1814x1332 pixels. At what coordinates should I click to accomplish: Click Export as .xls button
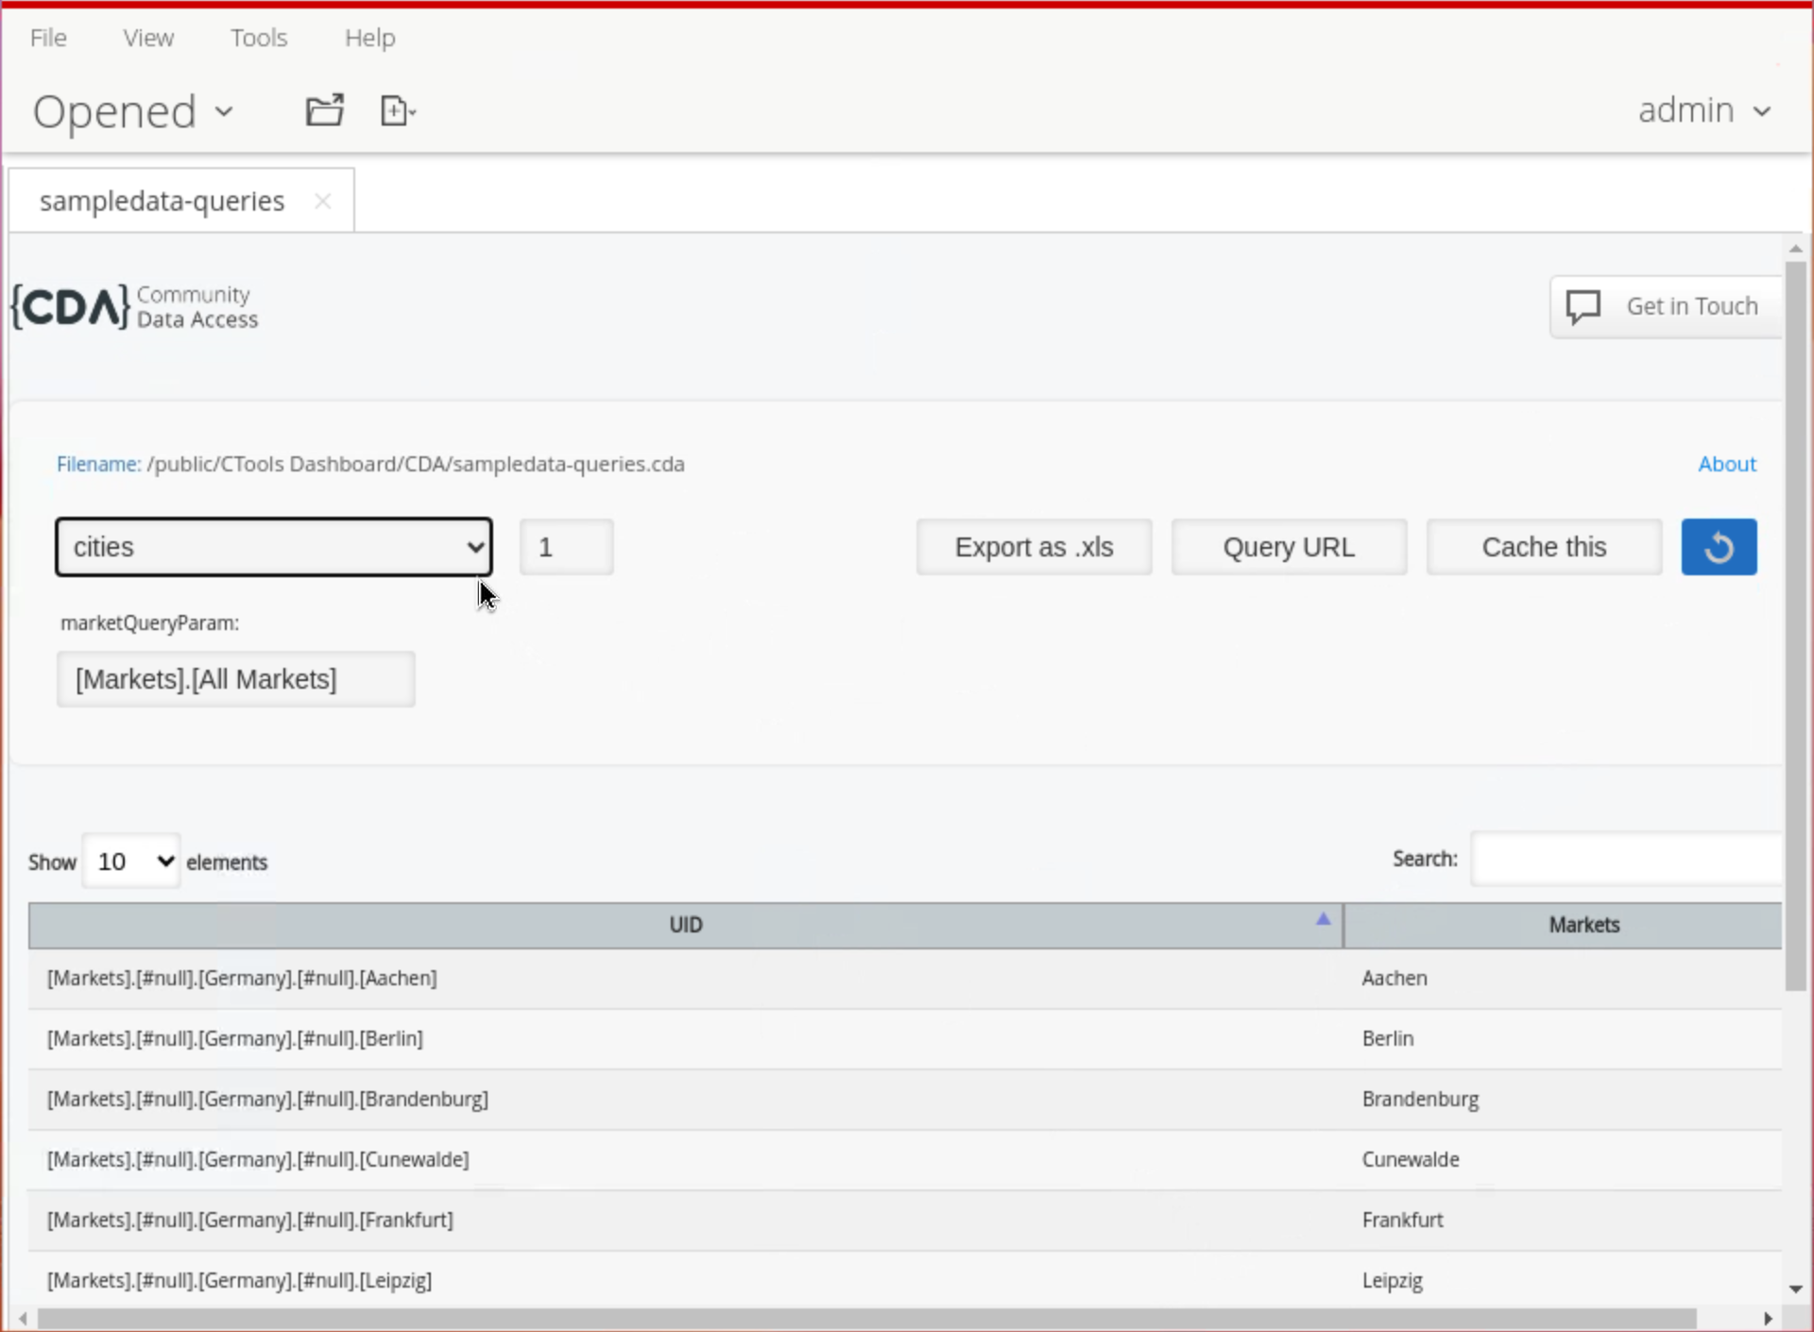pyautogui.click(x=1034, y=547)
